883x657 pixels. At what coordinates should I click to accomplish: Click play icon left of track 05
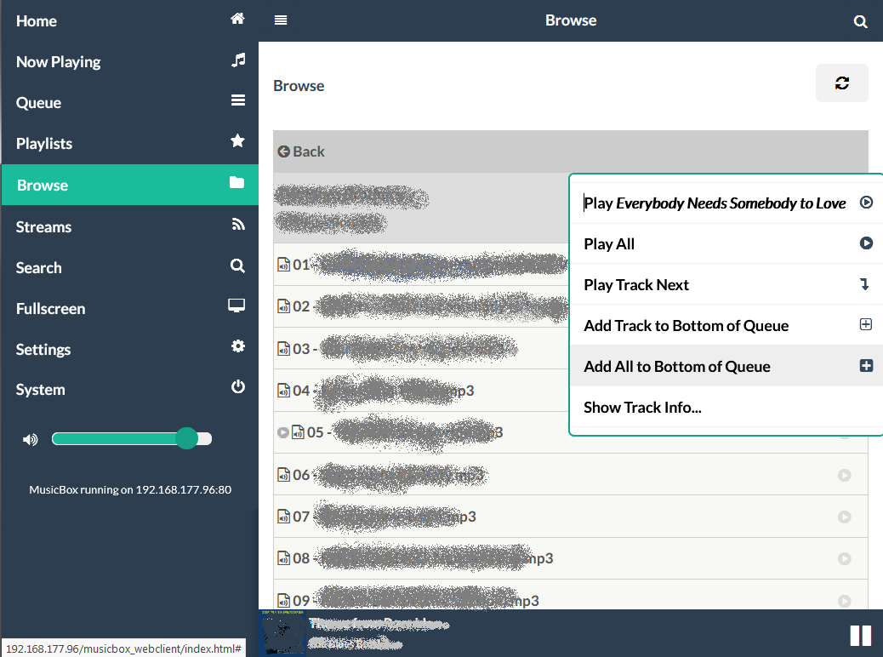click(x=283, y=432)
